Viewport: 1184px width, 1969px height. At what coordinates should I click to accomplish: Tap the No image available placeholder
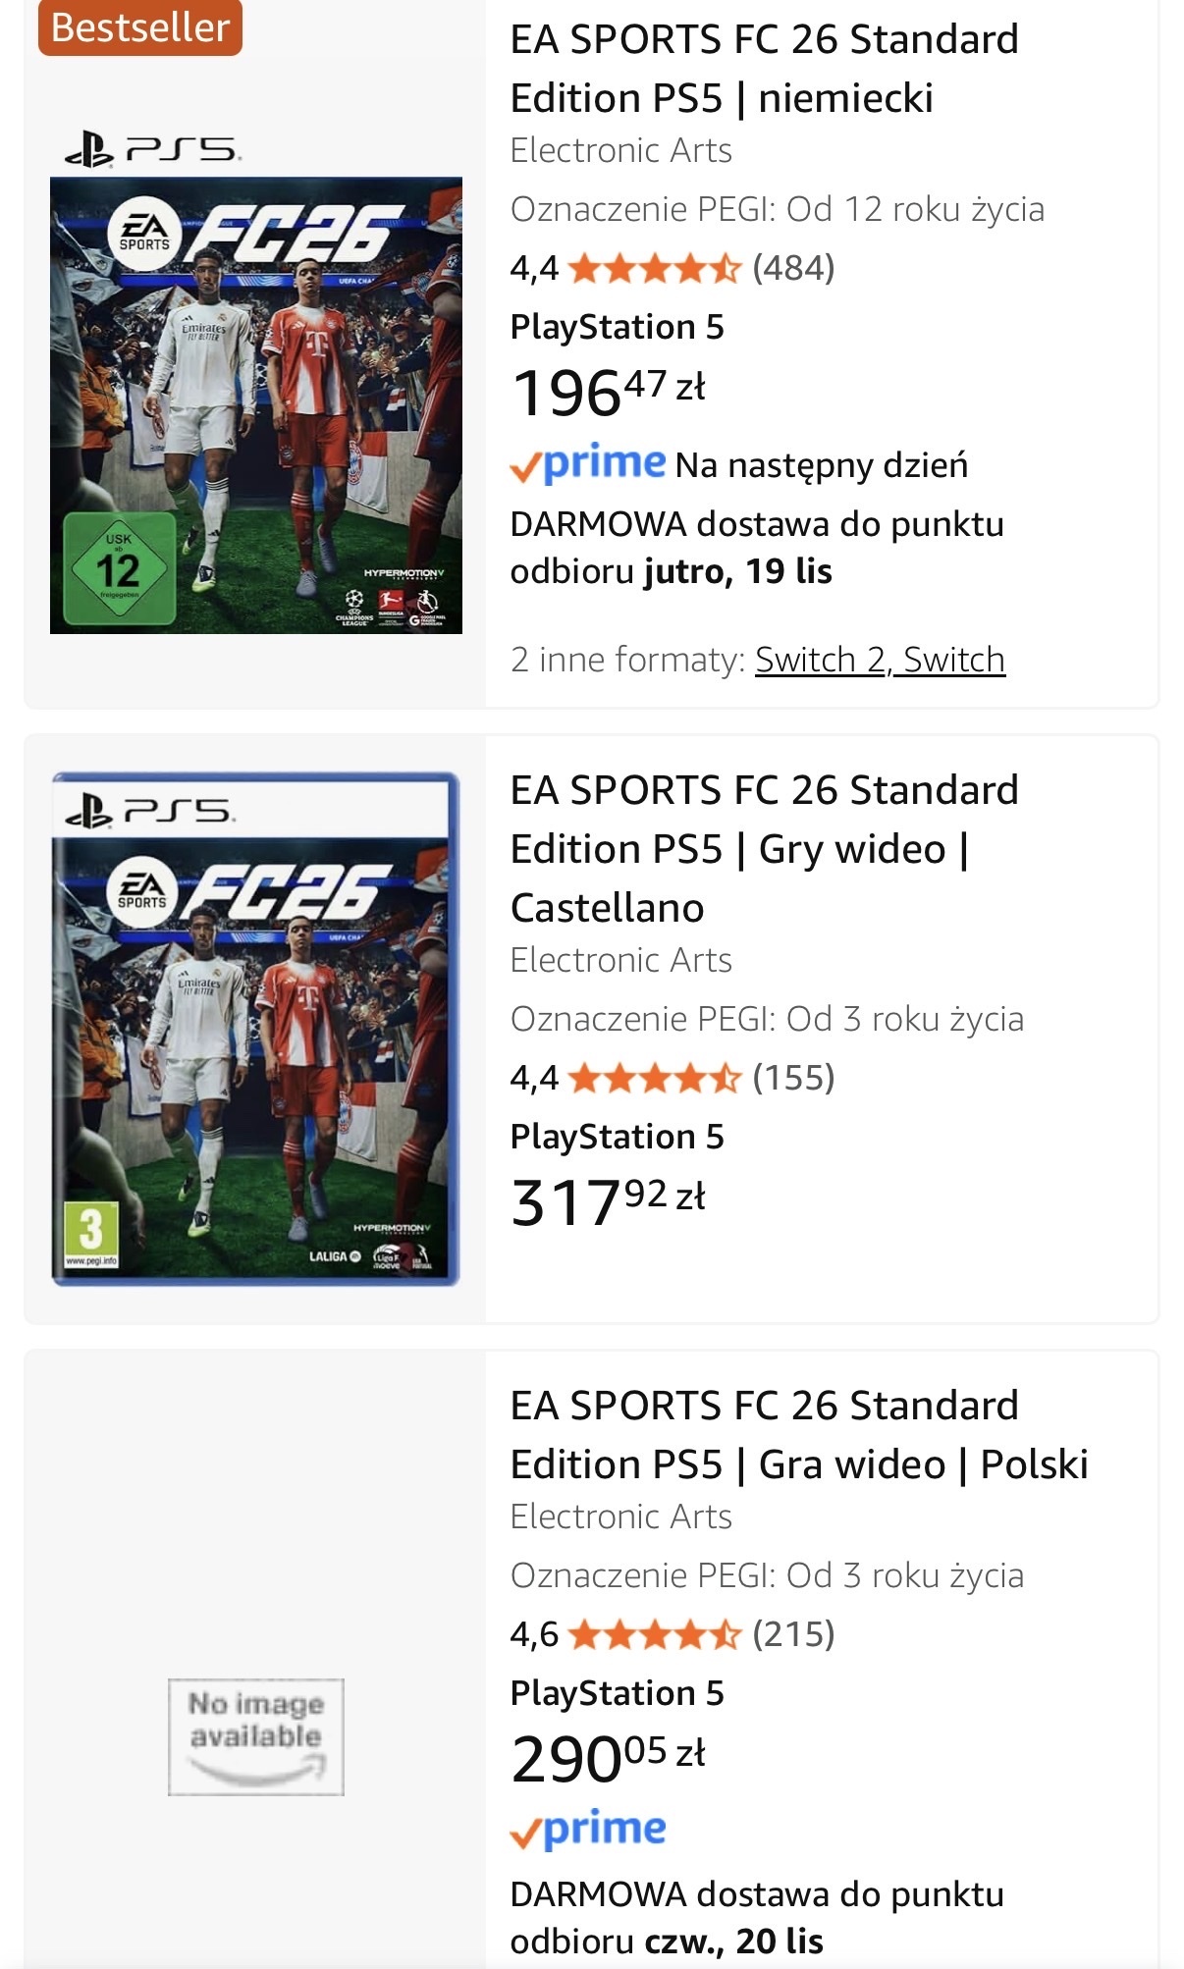pyautogui.click(x=255, y=1736)
